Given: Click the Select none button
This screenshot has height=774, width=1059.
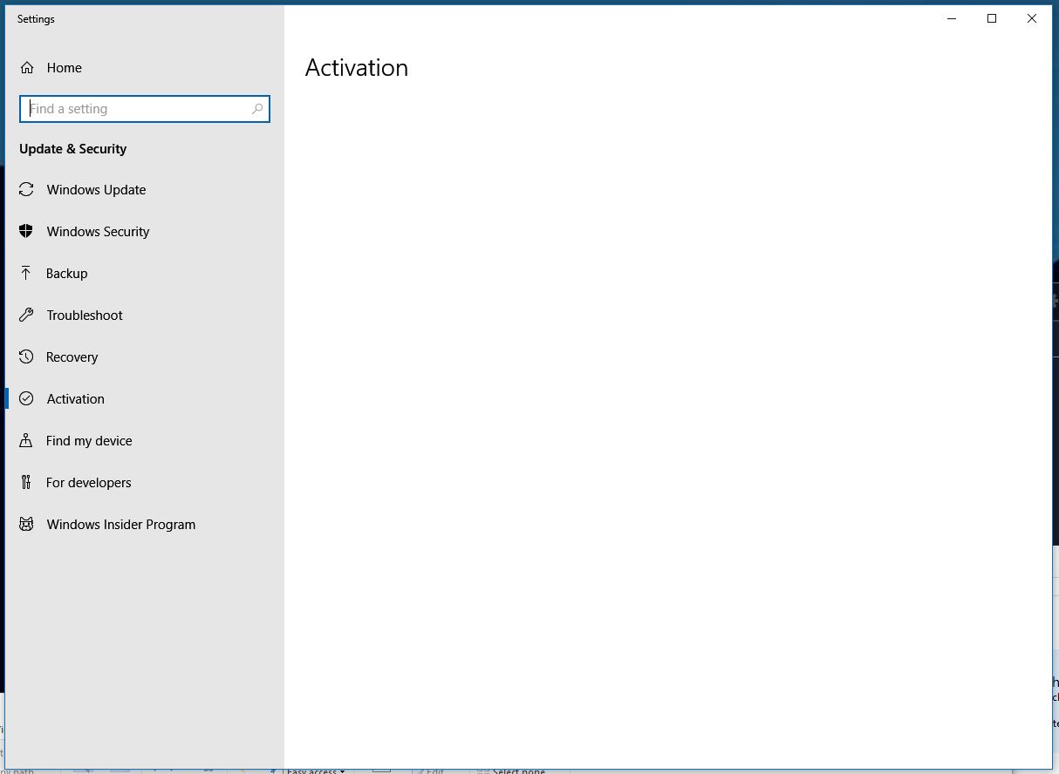Looking at the screenshot, I should click(x=511, y=771).
